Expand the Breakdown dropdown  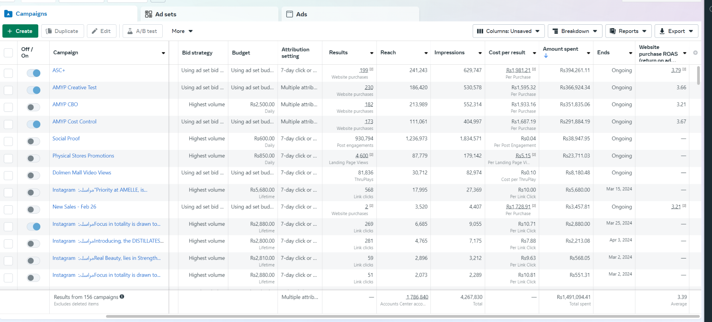(x=575, y=31)
